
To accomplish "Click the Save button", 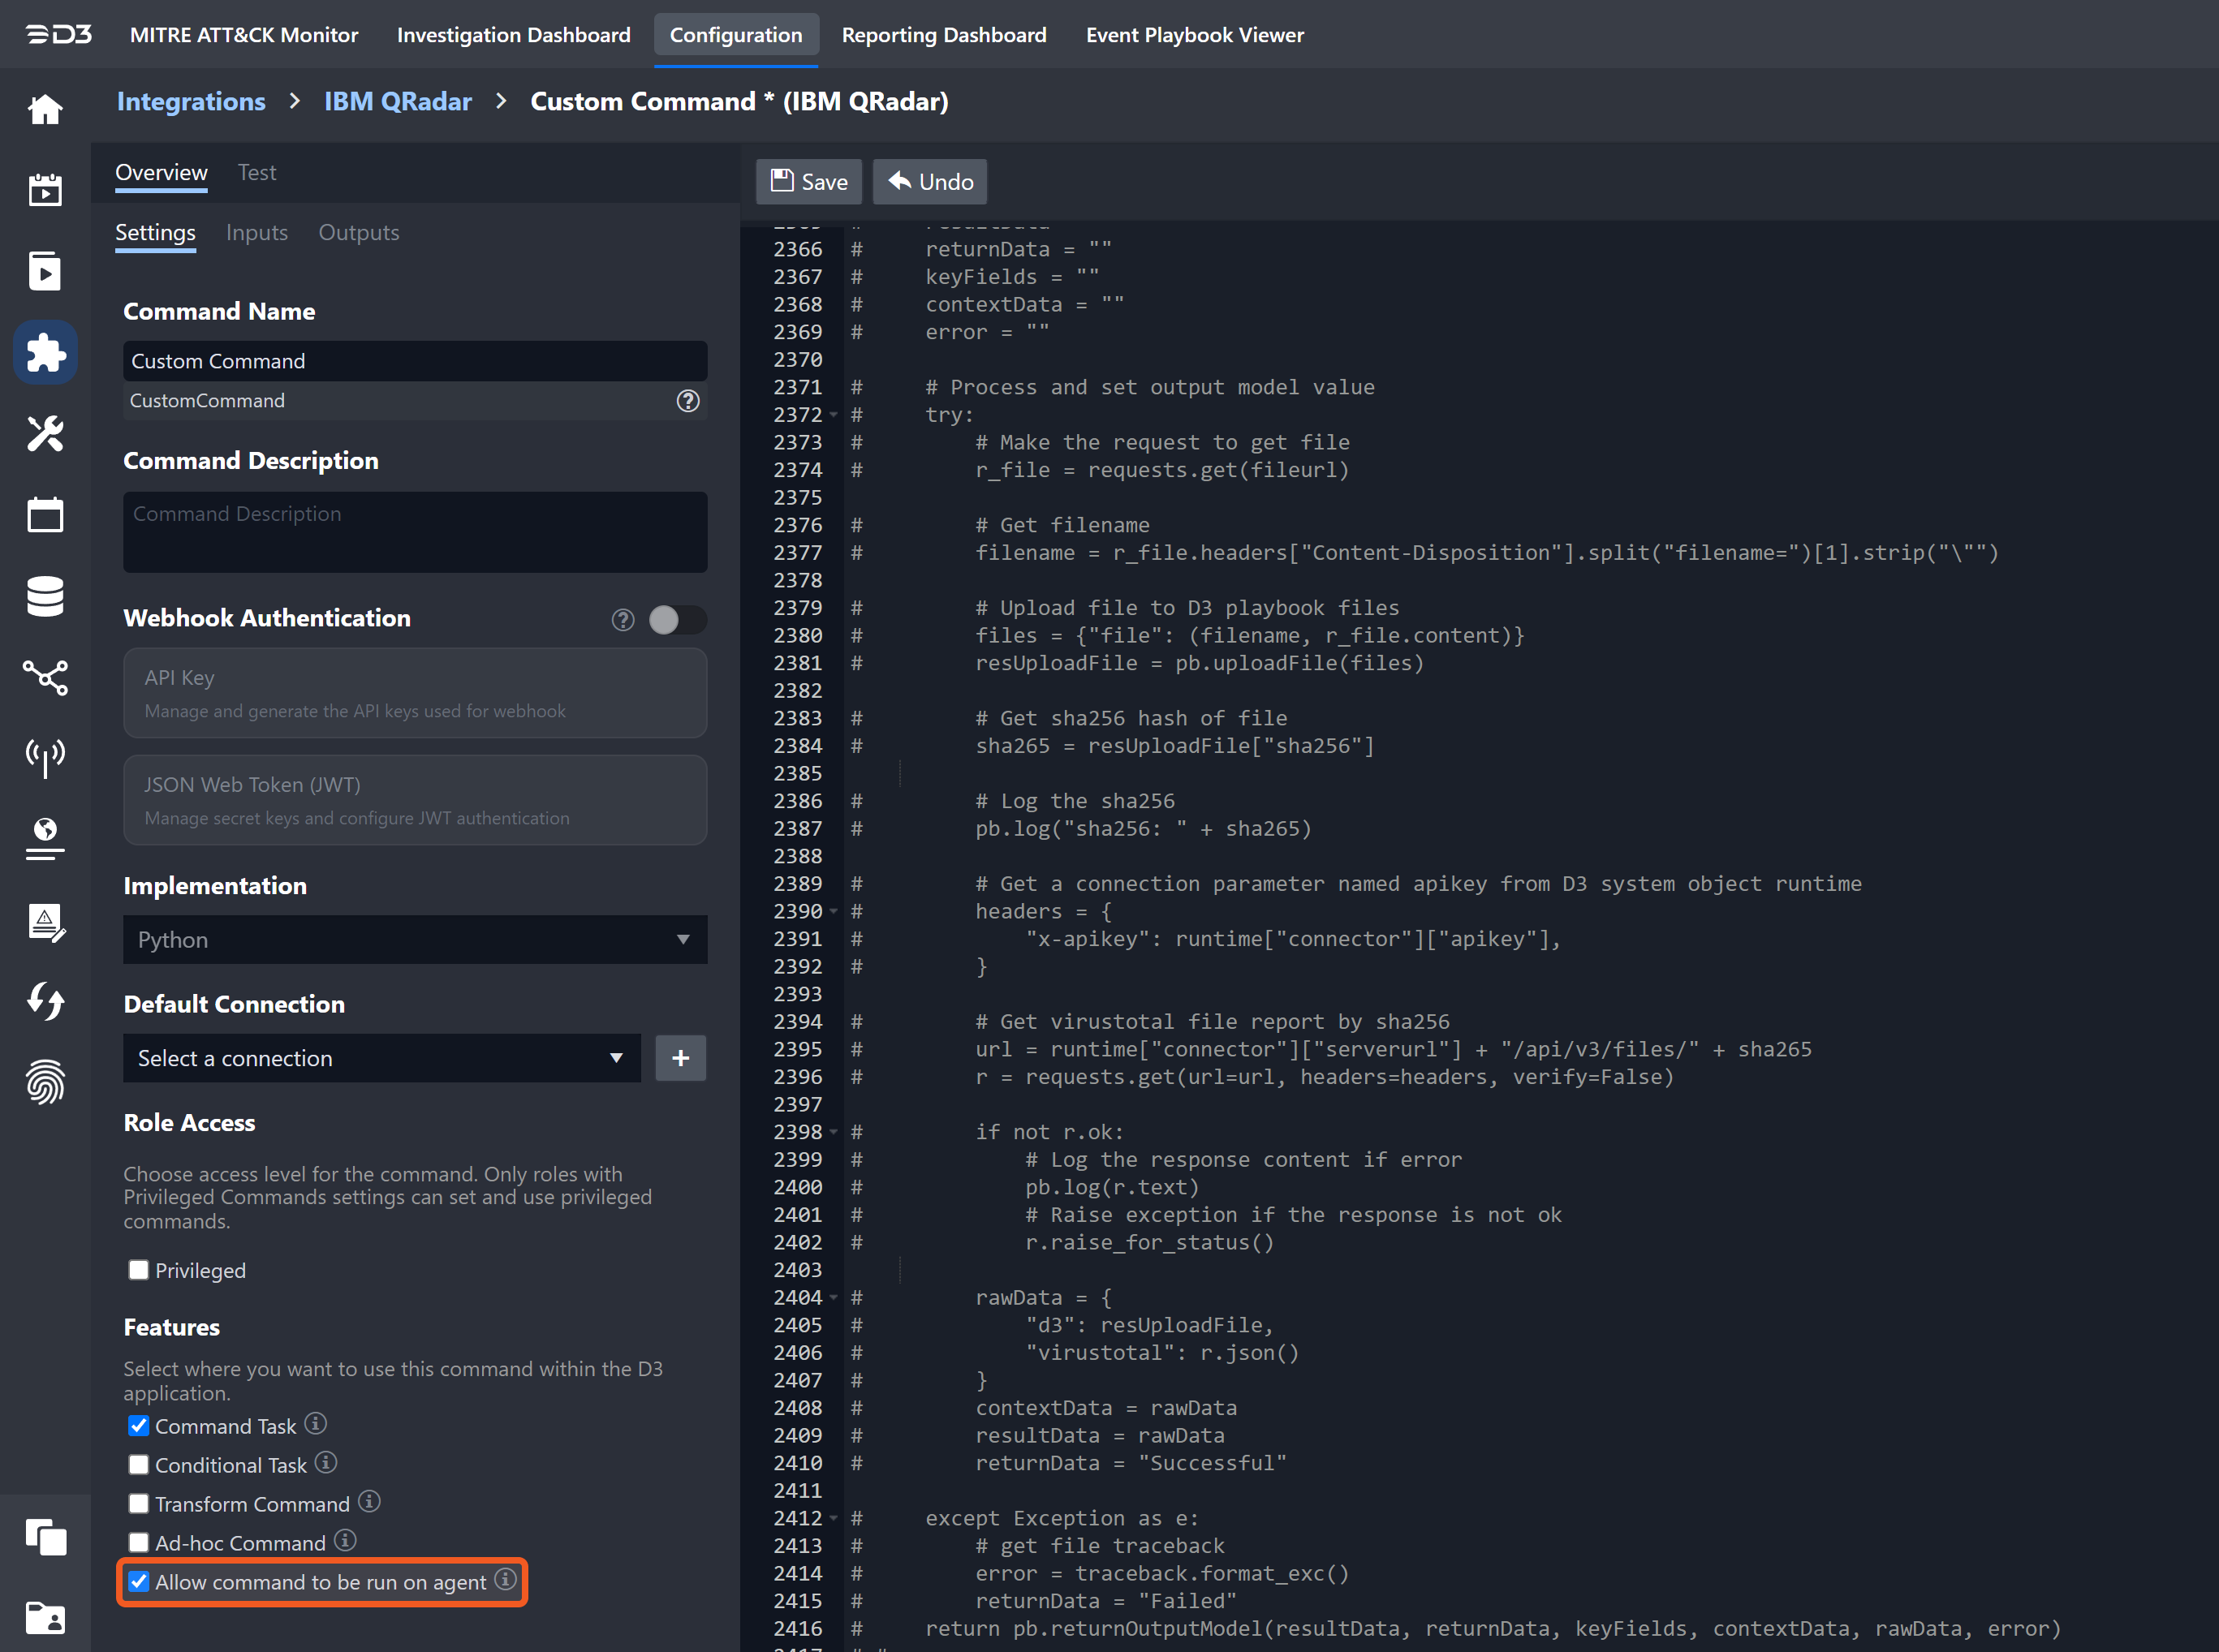I will click(x=809, y=182).
